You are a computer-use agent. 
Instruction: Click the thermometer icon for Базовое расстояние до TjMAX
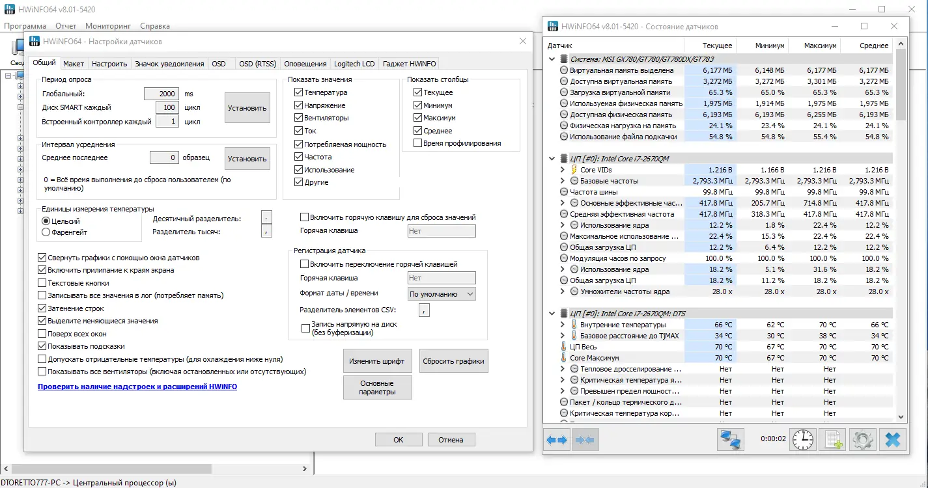pos(574,336)
